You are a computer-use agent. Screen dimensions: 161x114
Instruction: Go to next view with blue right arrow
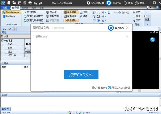[x=119, y=13]
